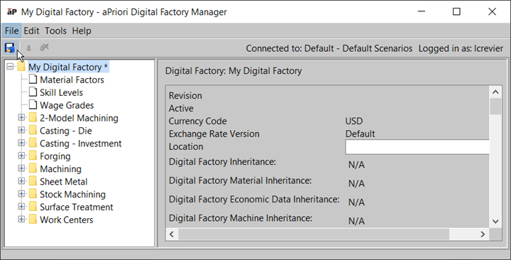511x260 pixels.
Task: Click the vertical scrollbar thumb
Action: 495,107
